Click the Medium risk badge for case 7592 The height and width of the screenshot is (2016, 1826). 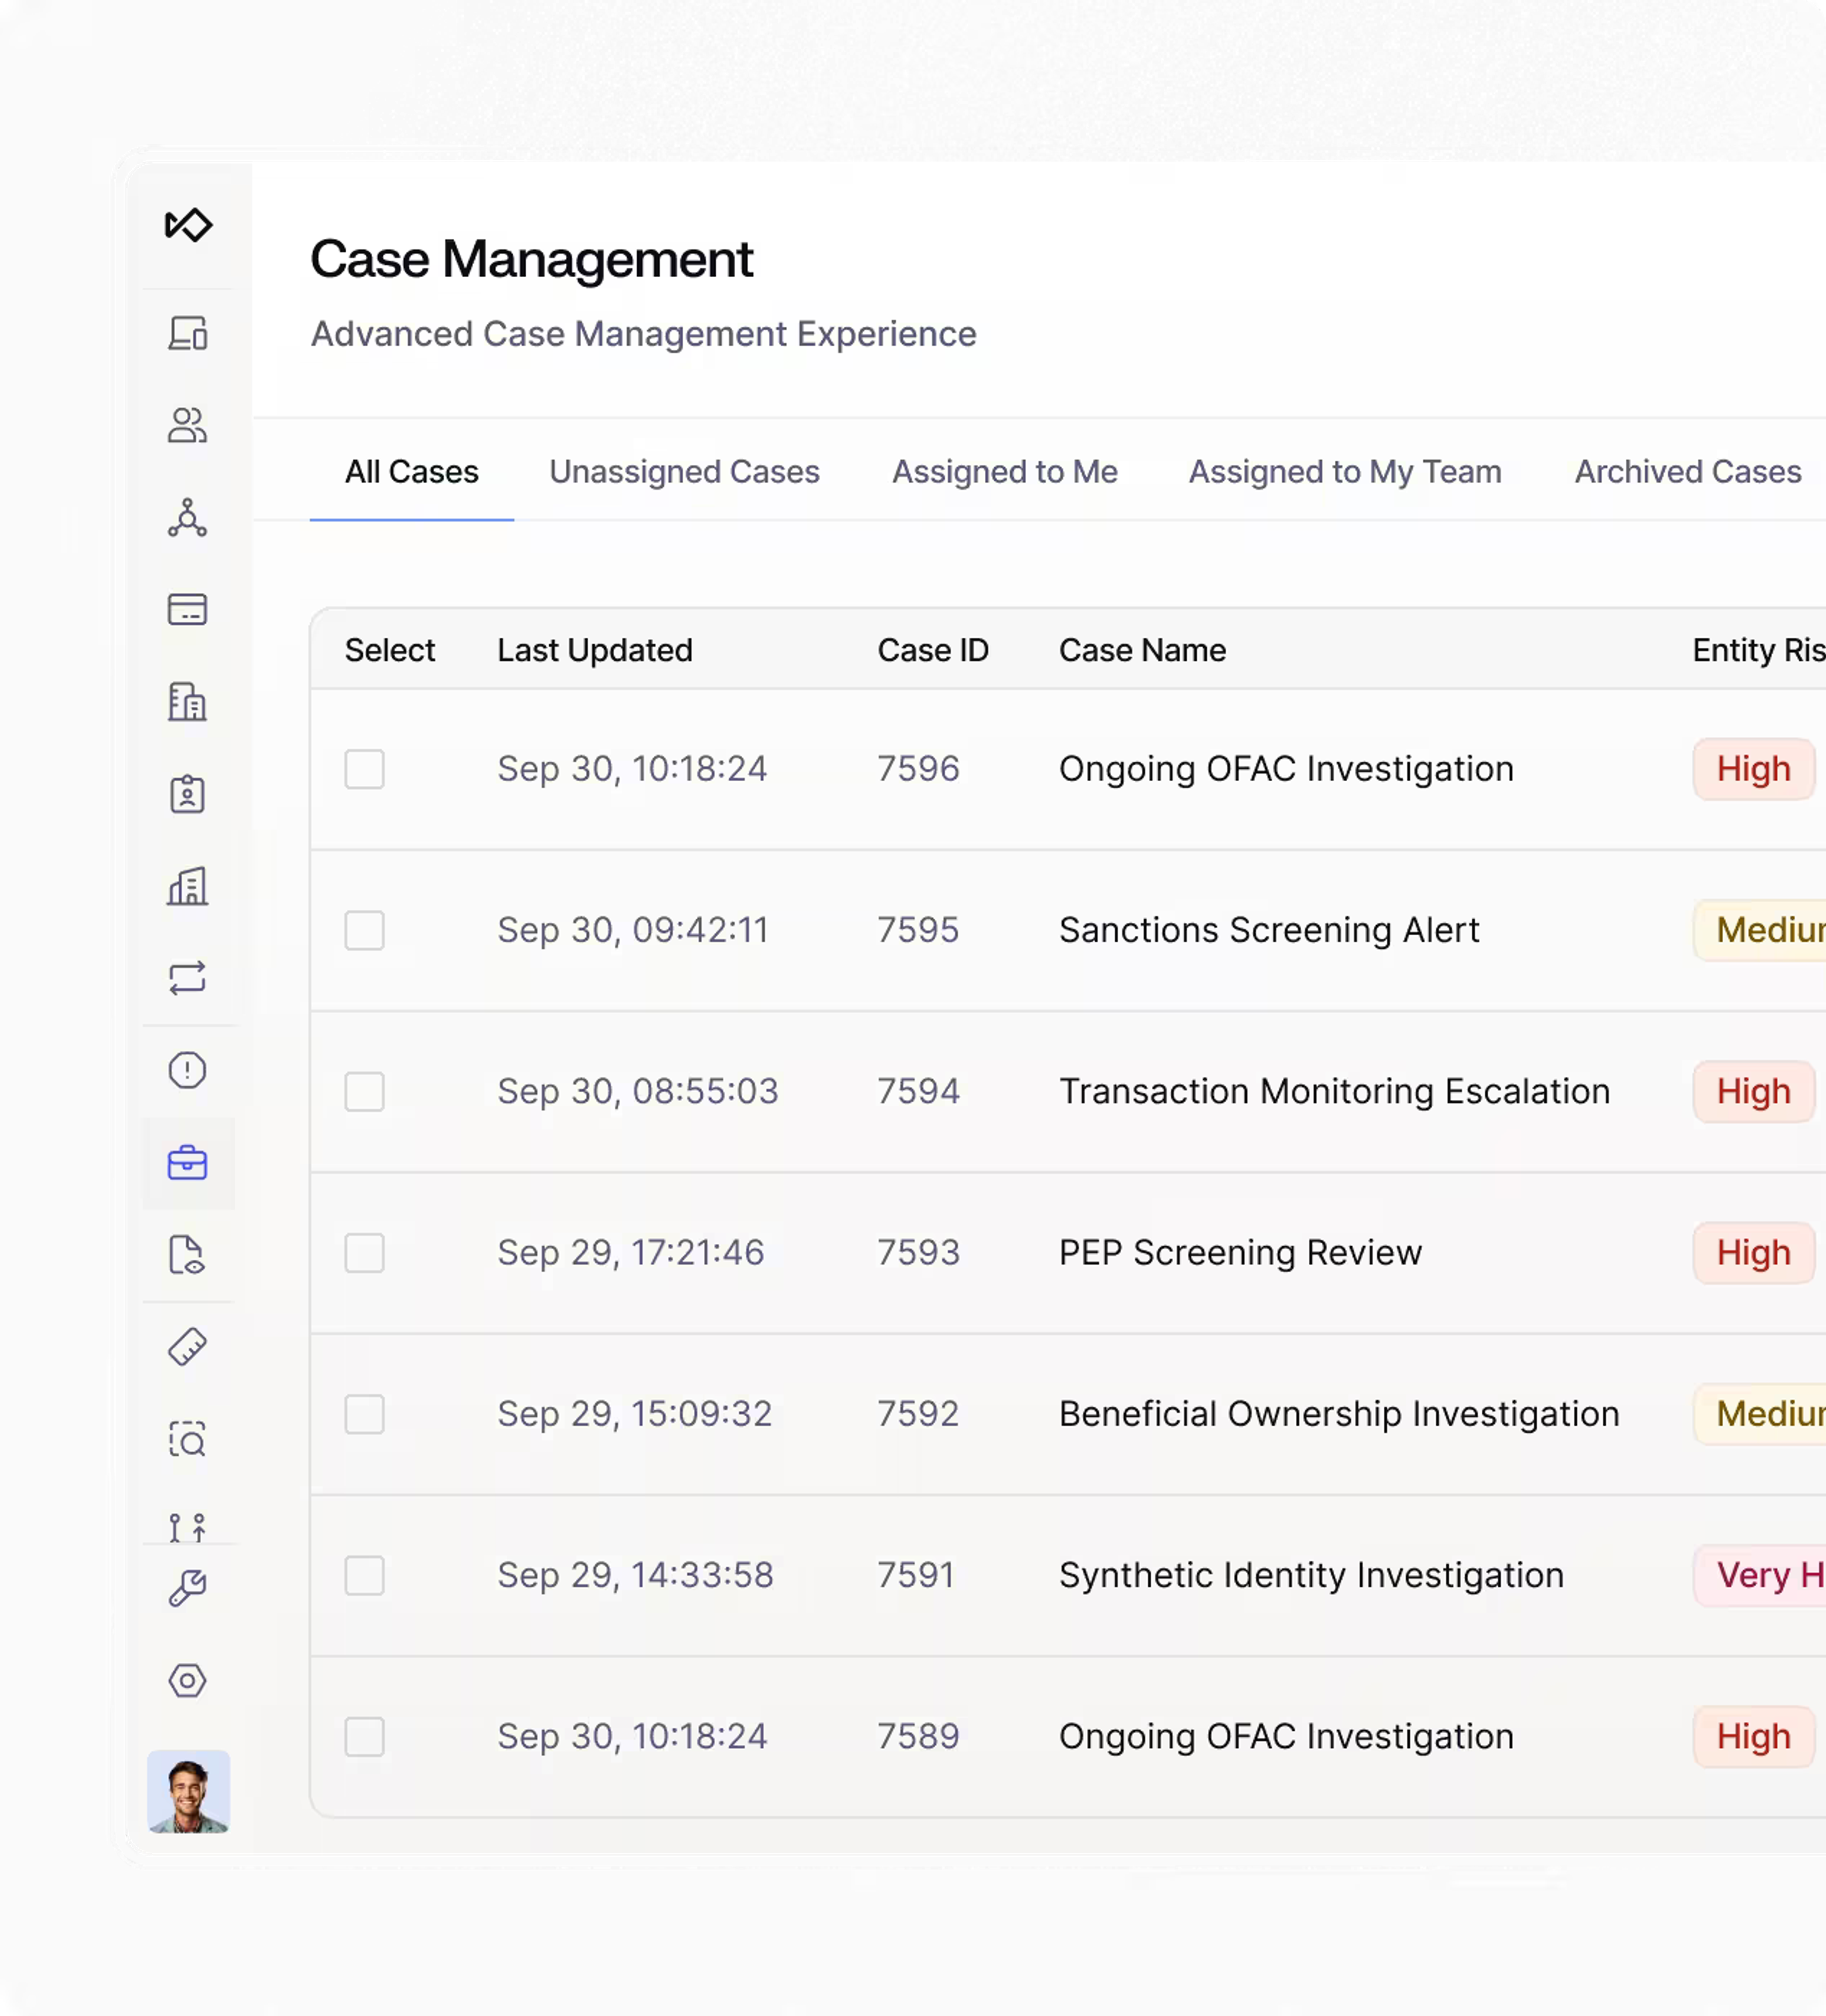click(1760, 1414)
